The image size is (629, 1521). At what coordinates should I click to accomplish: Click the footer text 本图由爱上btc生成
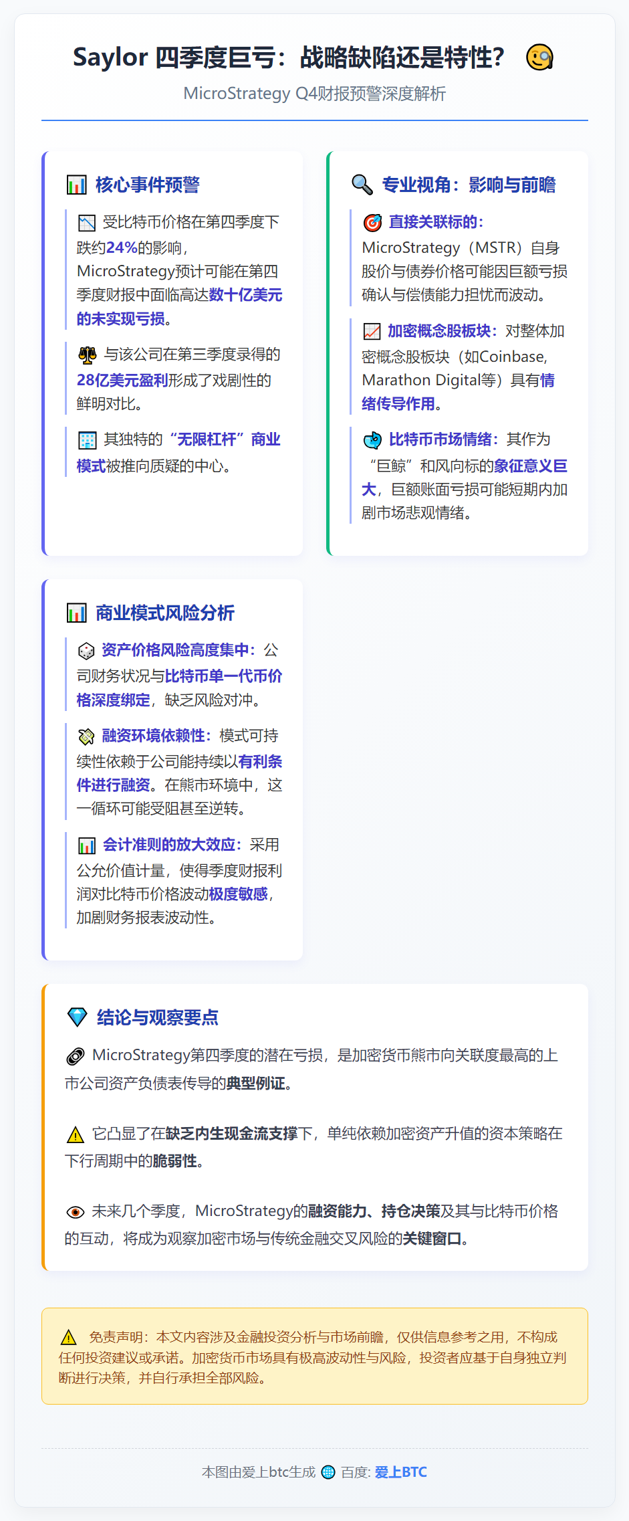[259, 1472]
